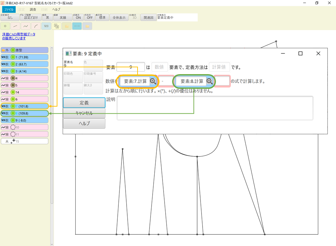Select the circle tool in the toolbar
336x246 pixels.
[5, 26]
